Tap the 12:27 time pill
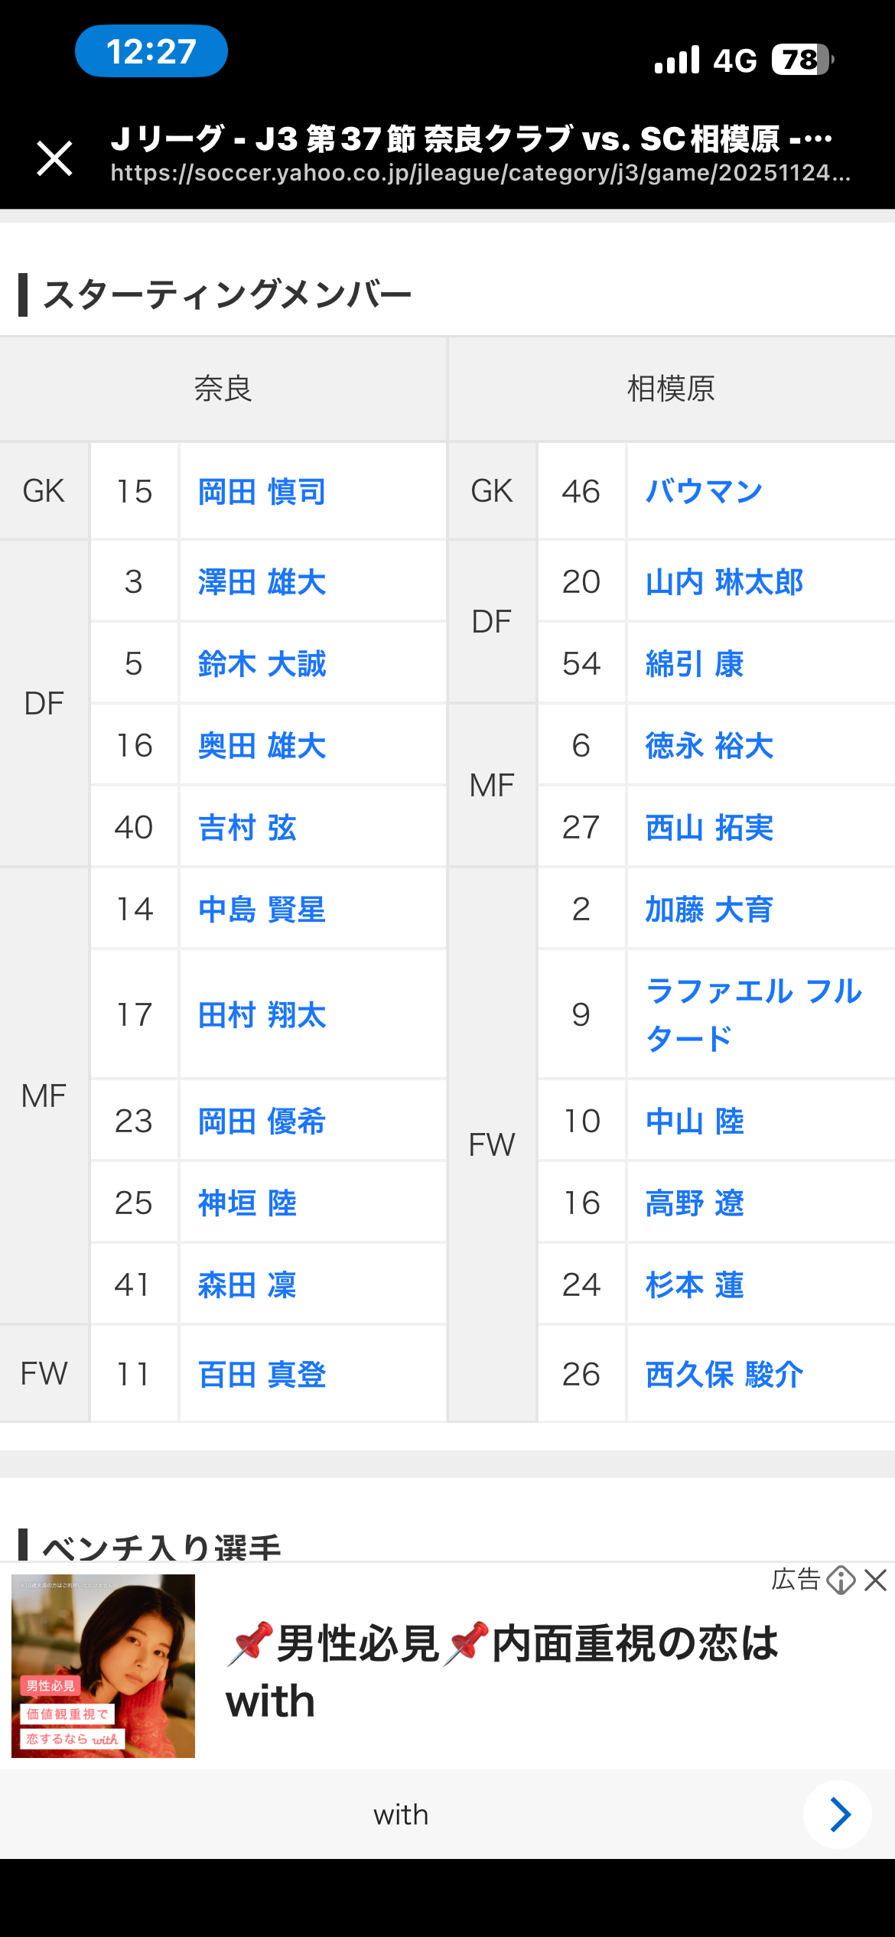Image resolution: width=895 pixels, height=1937 pixels. 151,51
